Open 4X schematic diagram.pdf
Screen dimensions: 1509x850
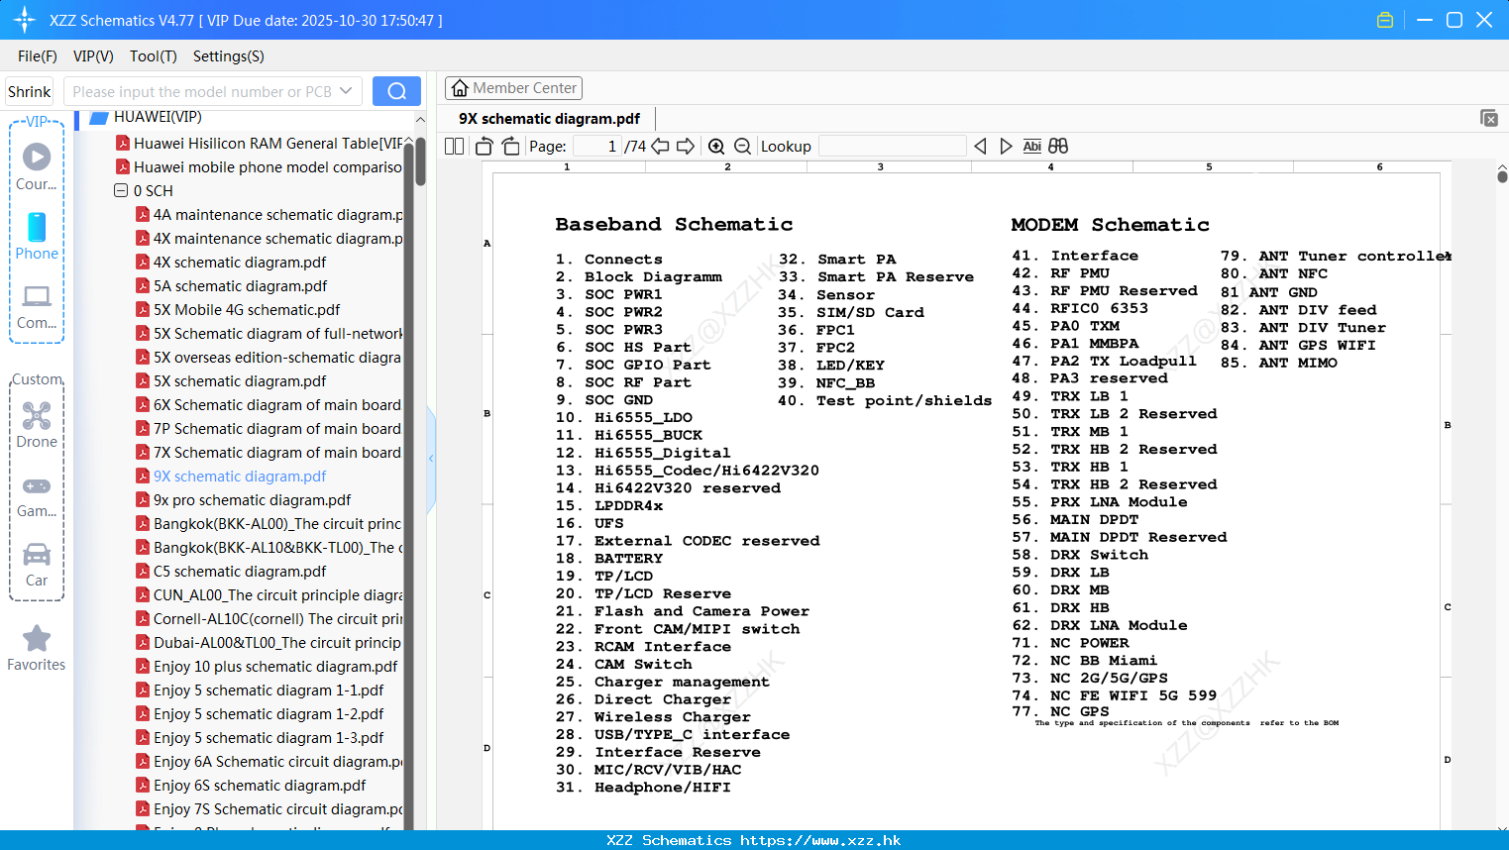pyautogui.click(x=231, y=262)
